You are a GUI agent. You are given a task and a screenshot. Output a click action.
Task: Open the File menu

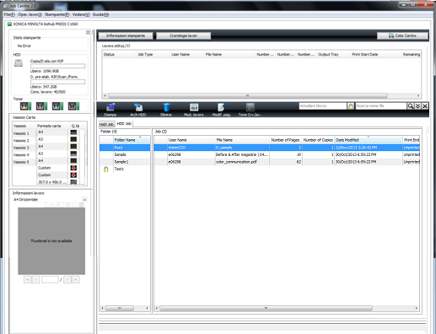tap(9, 14)
